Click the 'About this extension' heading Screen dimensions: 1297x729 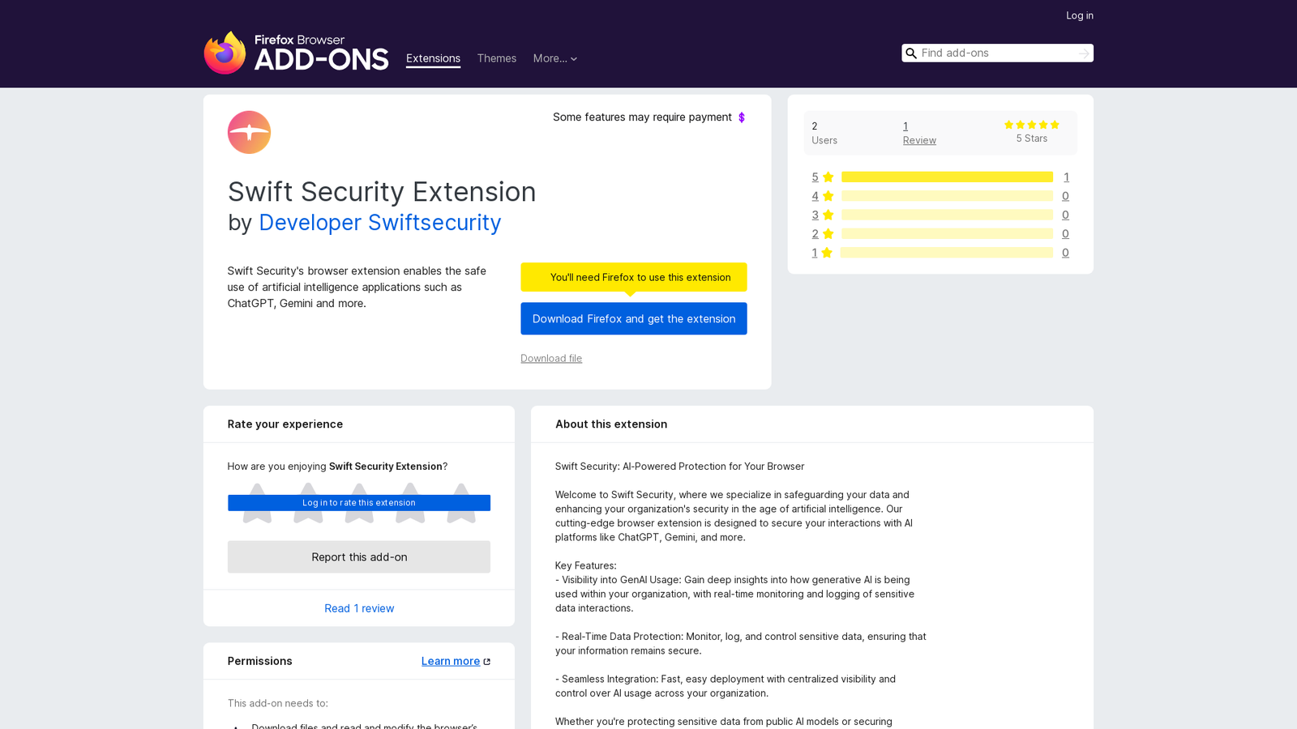611,424
